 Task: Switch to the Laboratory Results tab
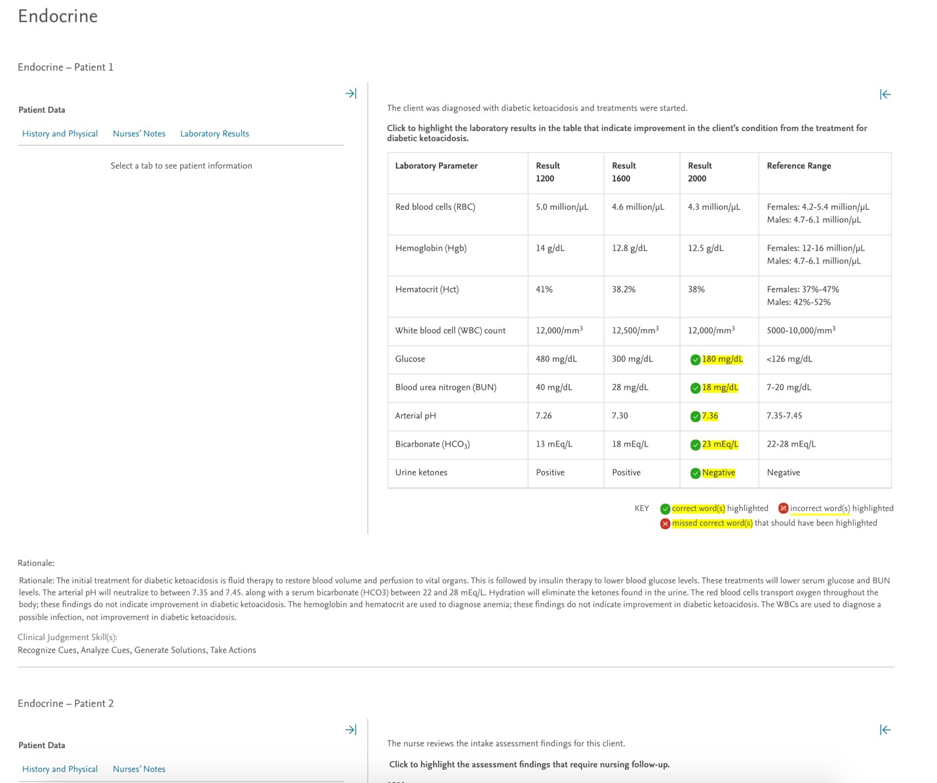[x=214, y=133]
